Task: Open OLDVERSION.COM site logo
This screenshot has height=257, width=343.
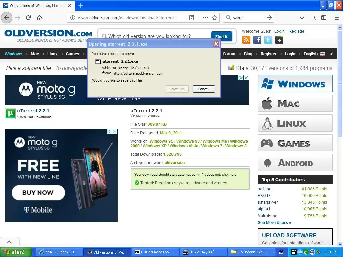Action: (48, 33)
